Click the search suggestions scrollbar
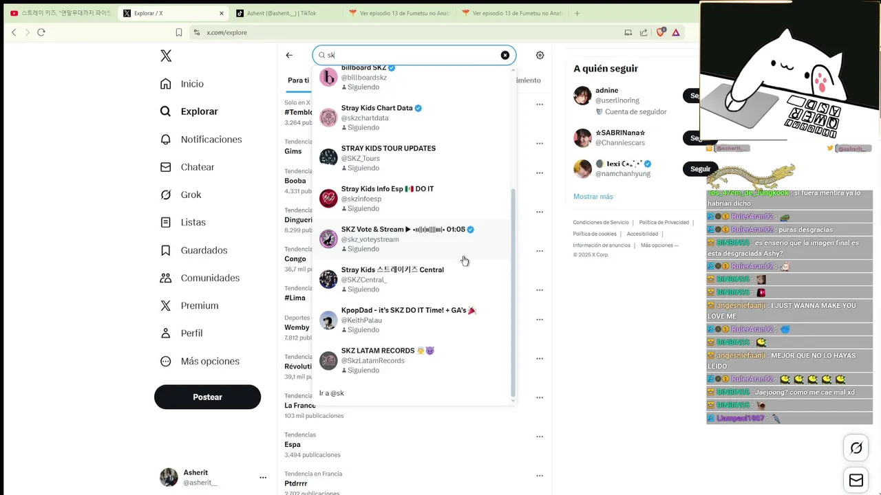881x495 pixels. point(513,293)
